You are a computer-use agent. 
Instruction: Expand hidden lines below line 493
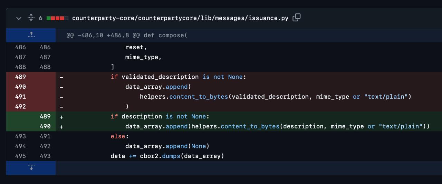(31, 168)
